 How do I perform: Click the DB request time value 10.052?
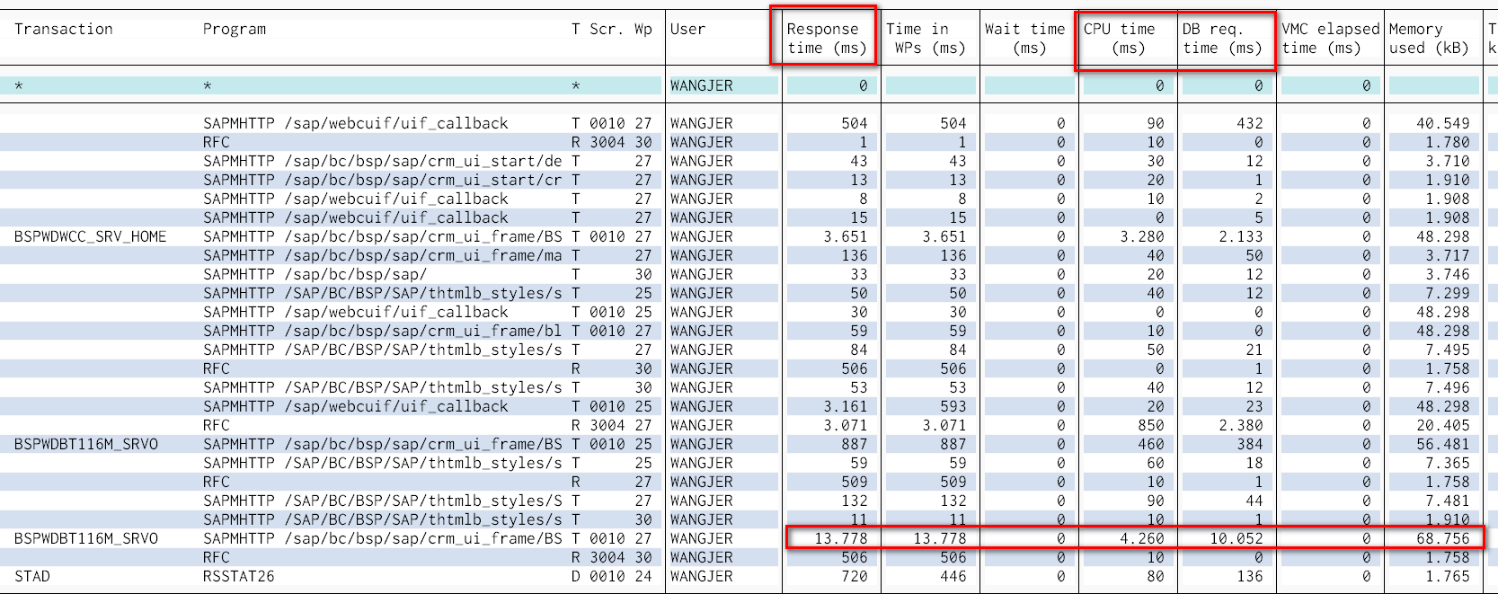[1236, 538]
